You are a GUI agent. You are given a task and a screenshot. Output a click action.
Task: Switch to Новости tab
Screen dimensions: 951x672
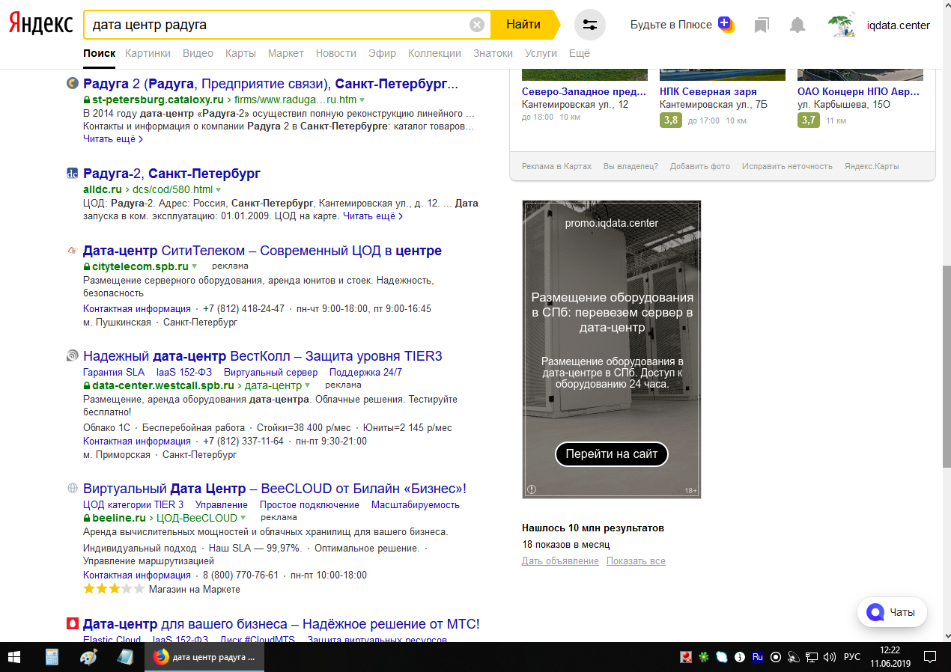click(336, 53)
